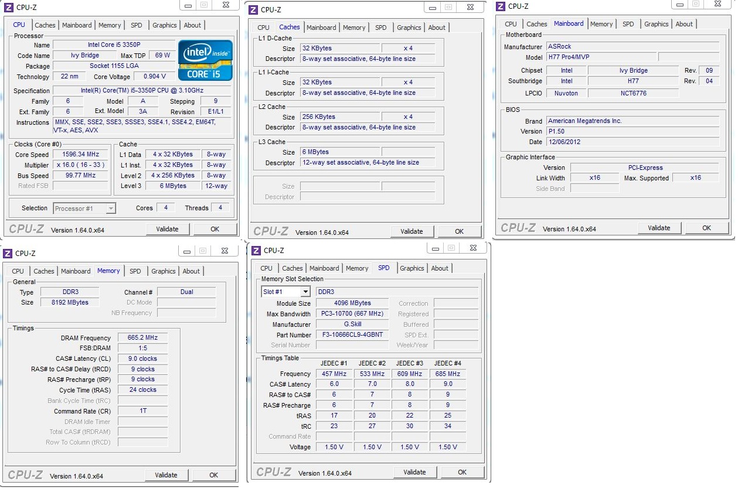Click the CPU-Z icon in the Caches window title bar
This screenshot has width=738, height=492.
point(253,9)
